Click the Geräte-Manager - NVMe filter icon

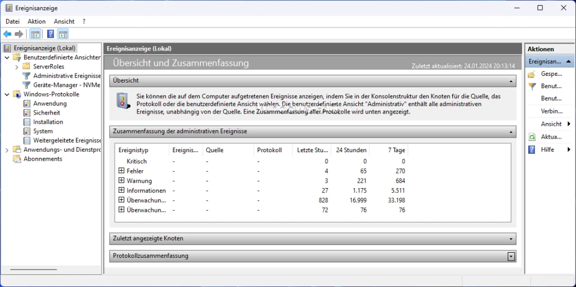click(x=26, y=85)
